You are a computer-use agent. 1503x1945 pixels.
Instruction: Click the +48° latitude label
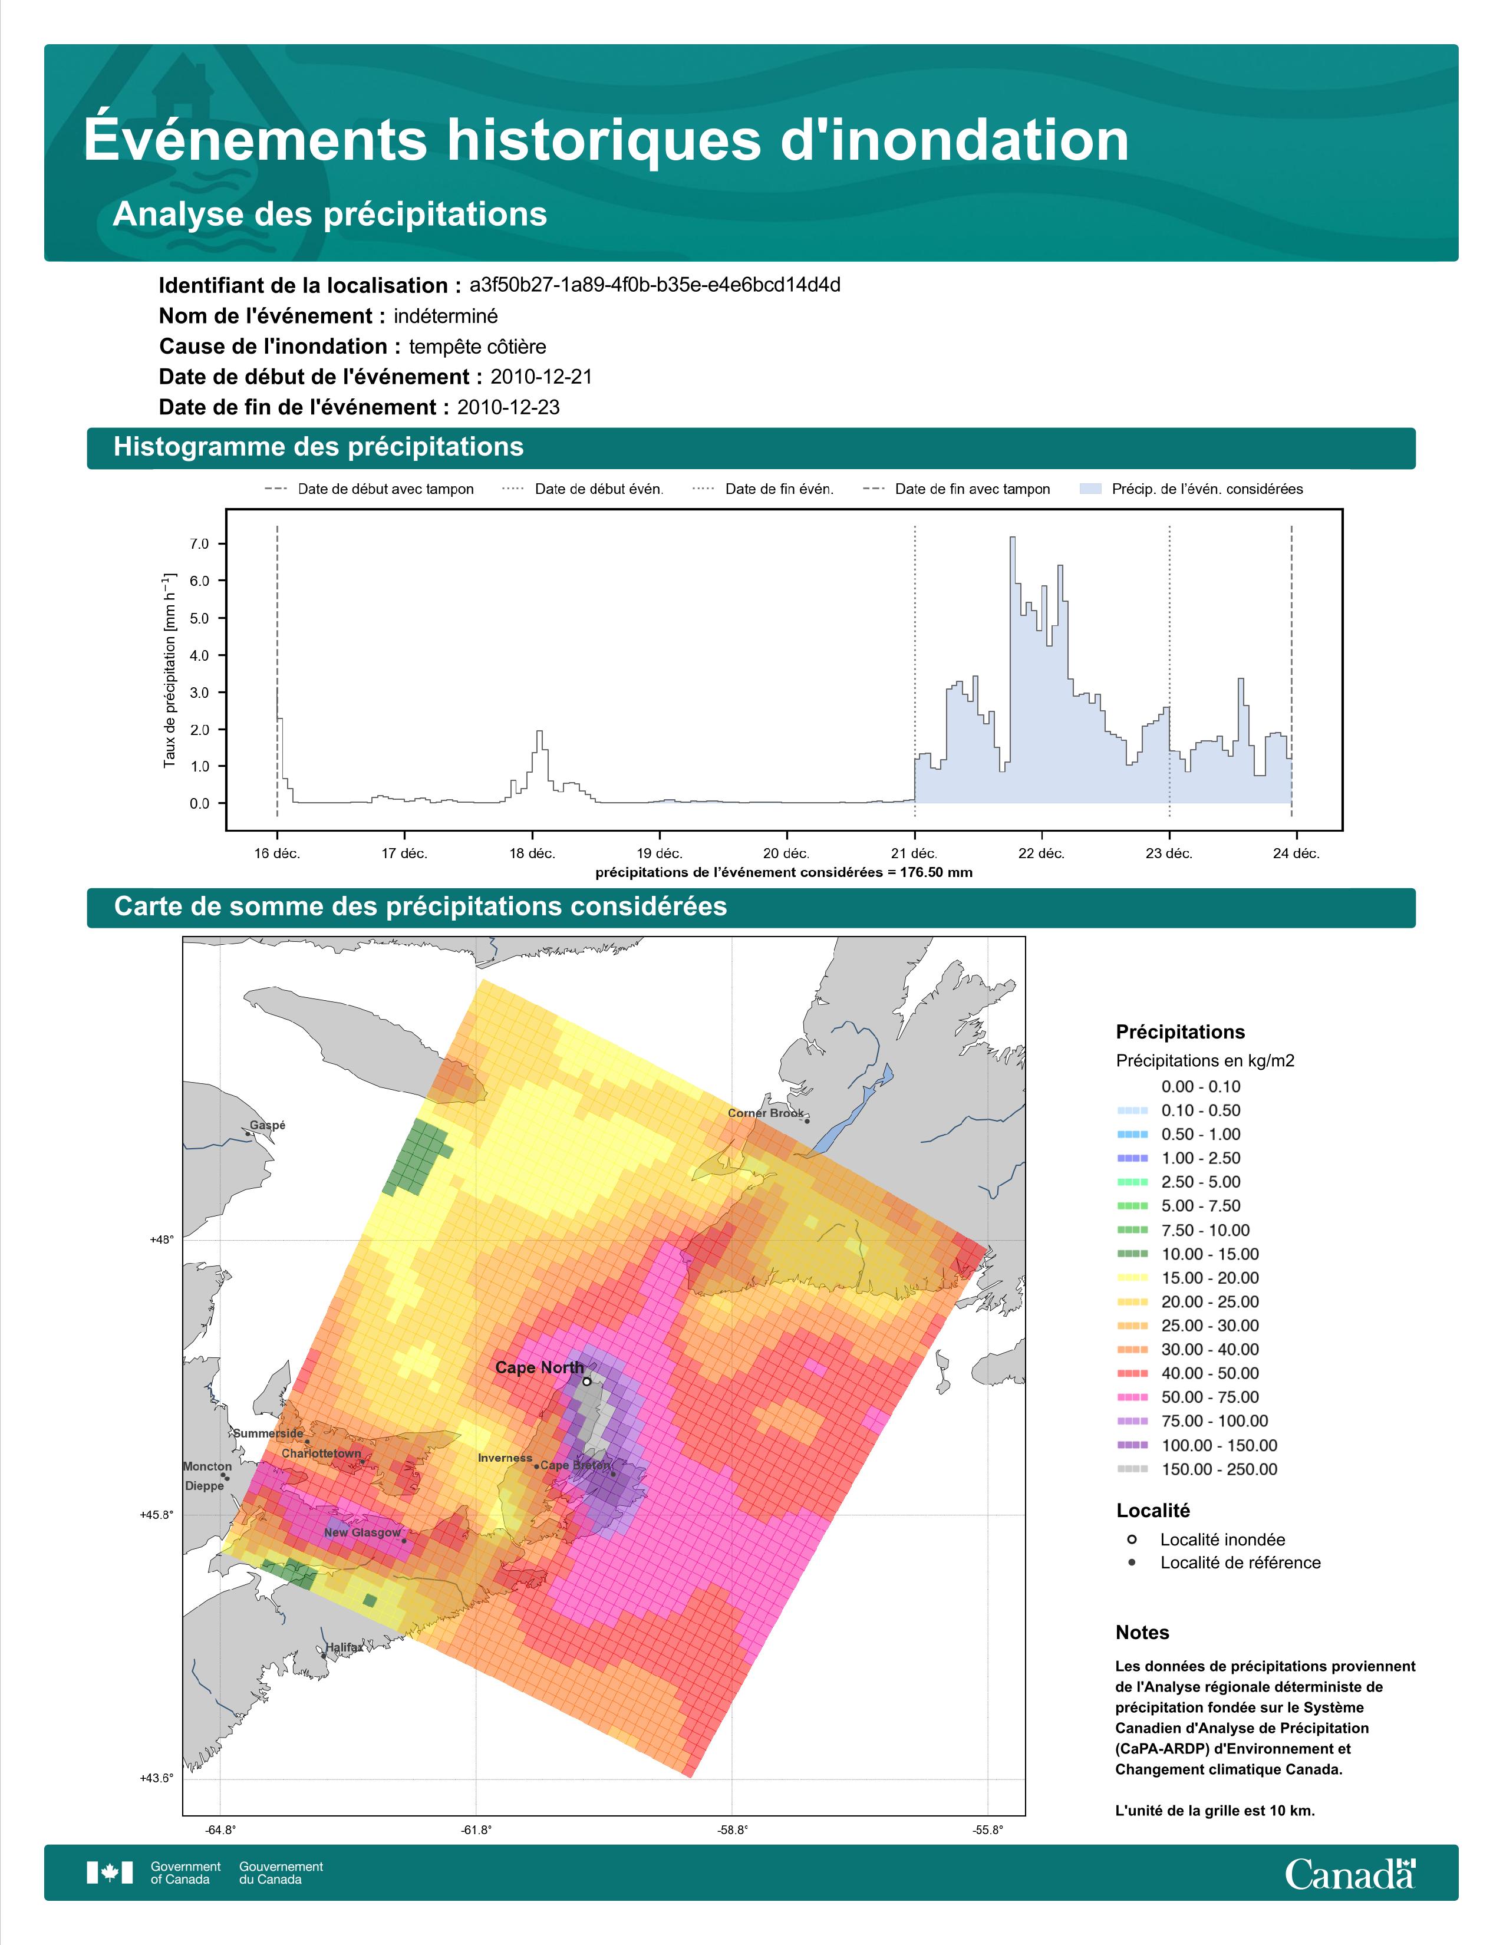tap(162, 1239)
